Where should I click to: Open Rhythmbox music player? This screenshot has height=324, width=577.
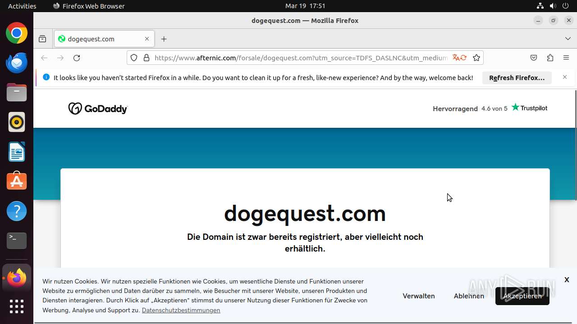[17, 122]
